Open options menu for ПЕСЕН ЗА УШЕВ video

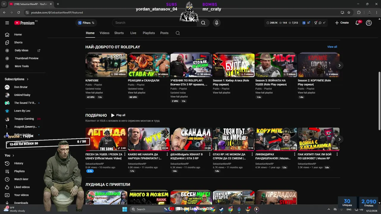click(125, 155)
